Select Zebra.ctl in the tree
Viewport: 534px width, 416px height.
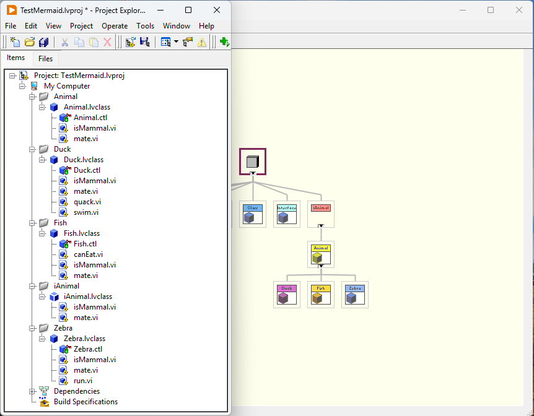(88, 349)
